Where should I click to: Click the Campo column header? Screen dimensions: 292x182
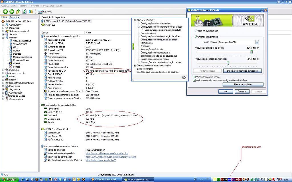coord(45,32)
